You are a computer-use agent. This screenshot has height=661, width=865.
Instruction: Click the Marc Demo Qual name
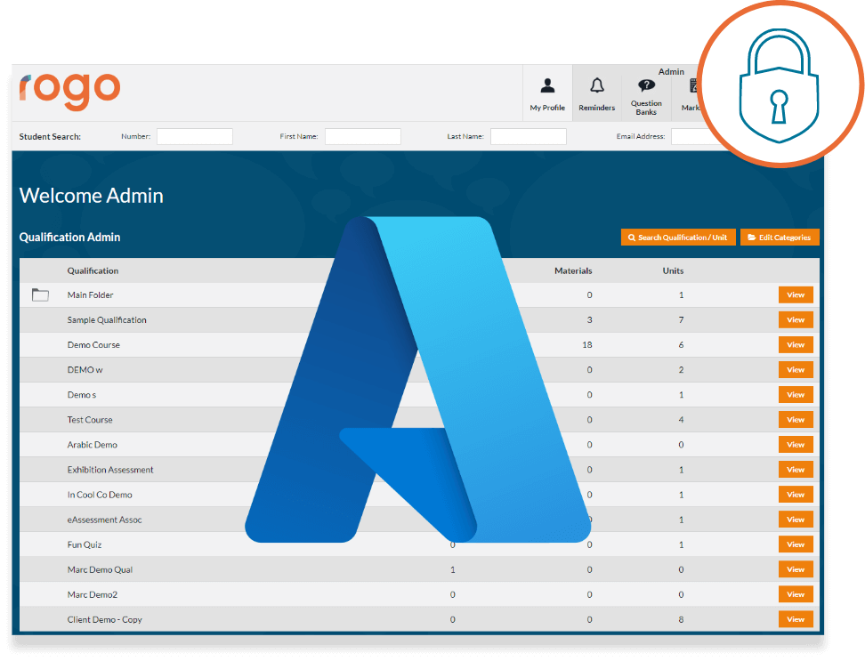click(x=100, y=569)
